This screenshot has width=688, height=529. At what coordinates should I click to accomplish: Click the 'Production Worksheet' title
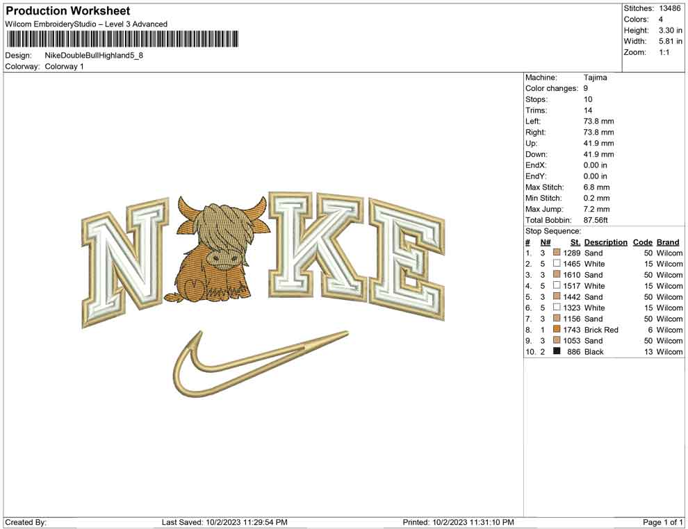[68, 11]
